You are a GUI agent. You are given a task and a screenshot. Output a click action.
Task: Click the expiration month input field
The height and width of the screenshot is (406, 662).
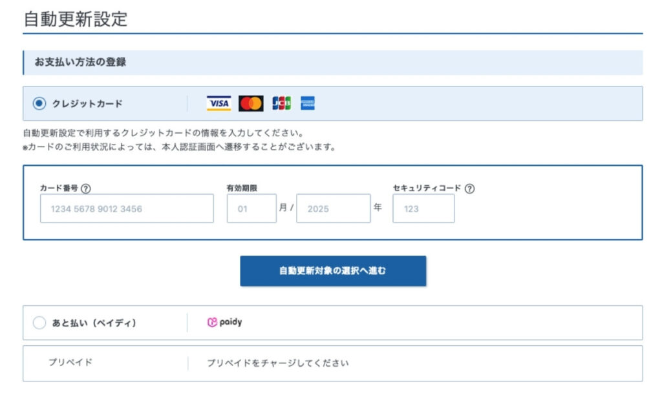[251, 208]
